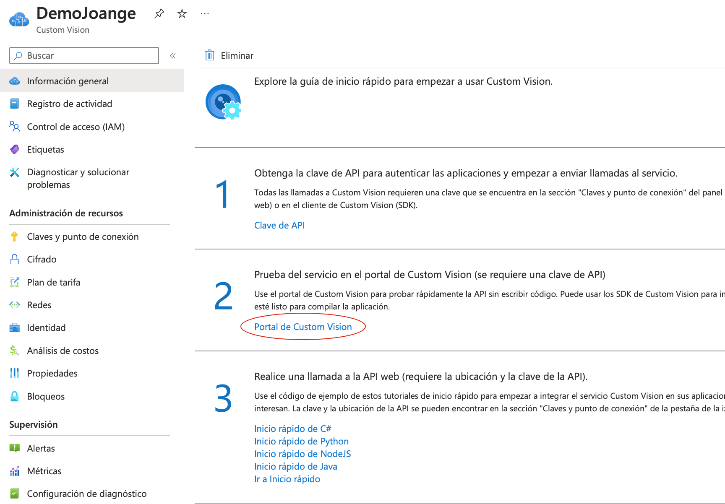Type in the Buscar search field
Image resolution: width=725 pixels, height=504 pixels.
pyautogui.click(x=88, y=56)
